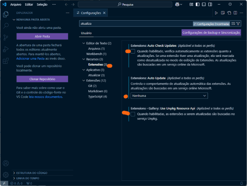Click the Extensions: Auto Update setting title
The image size is (247, 186).
click(148, 78)
